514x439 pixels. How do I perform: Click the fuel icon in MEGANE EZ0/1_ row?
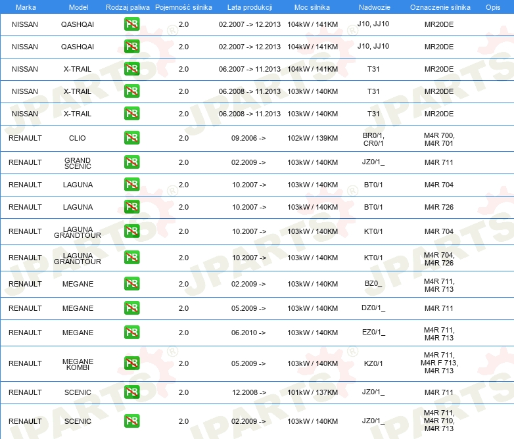[131, 332]
